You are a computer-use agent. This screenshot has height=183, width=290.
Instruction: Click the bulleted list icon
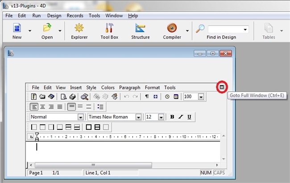[100, 106]
